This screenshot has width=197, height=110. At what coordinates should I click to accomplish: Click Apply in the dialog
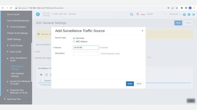(130, 83)
